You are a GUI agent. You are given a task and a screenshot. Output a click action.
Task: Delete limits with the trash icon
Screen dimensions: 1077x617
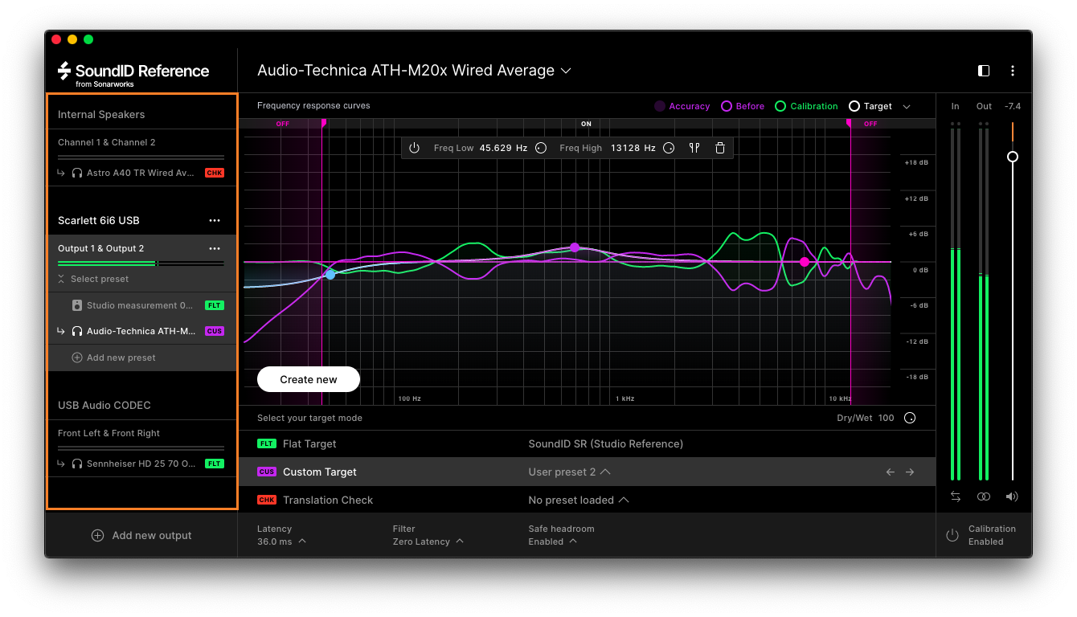(720, 148)
